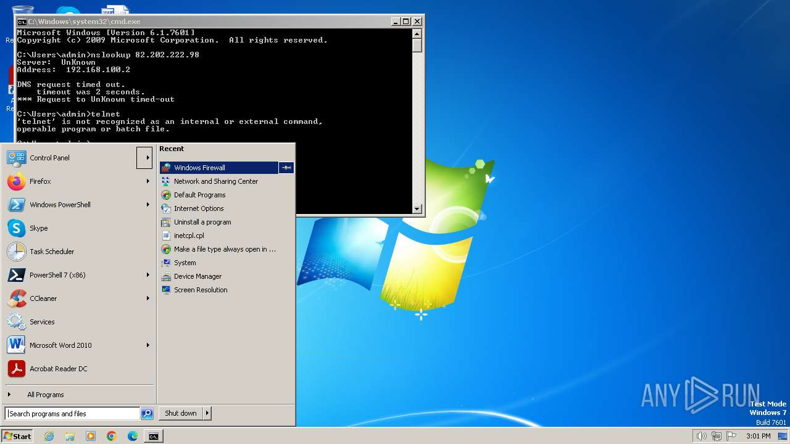Screen dimensions: 790x444
Task: Open the volume speaker tray icon
Action: pyautogui.click(x=701, y=436)
